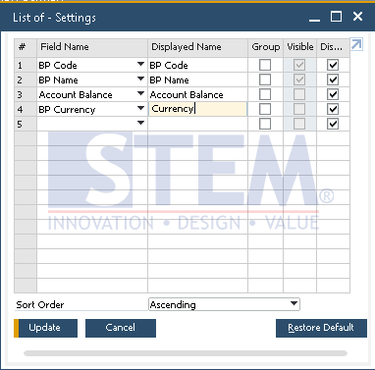Open Field Name dropdown for Account Balance

(140, 93)
